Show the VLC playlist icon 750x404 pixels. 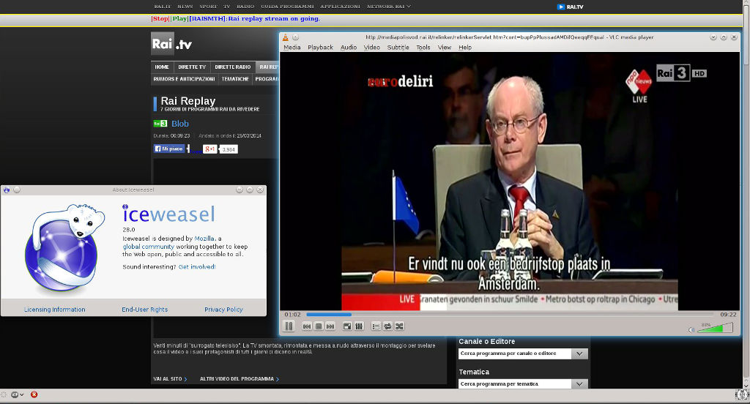point(376,326)
